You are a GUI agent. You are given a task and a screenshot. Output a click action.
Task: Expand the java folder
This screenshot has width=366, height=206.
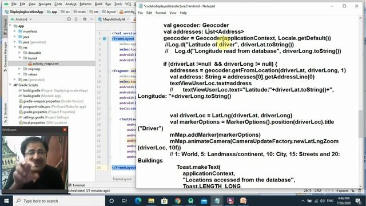point(15,37)
